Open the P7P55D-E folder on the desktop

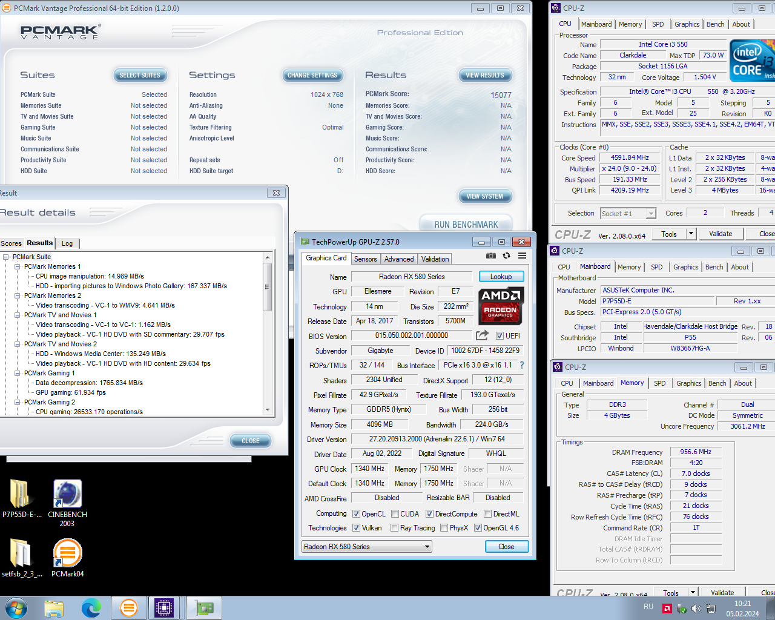21,499
